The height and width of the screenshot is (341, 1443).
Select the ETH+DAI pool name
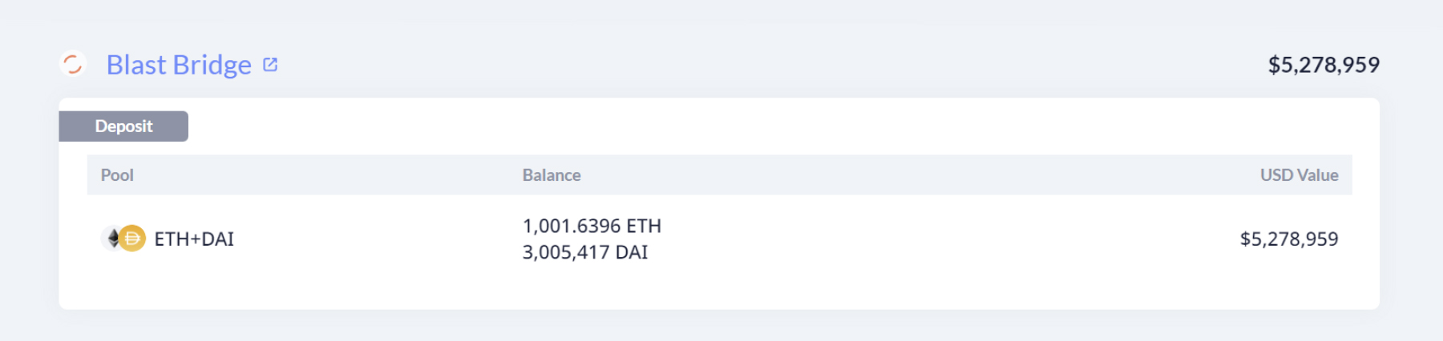[194, 239]
